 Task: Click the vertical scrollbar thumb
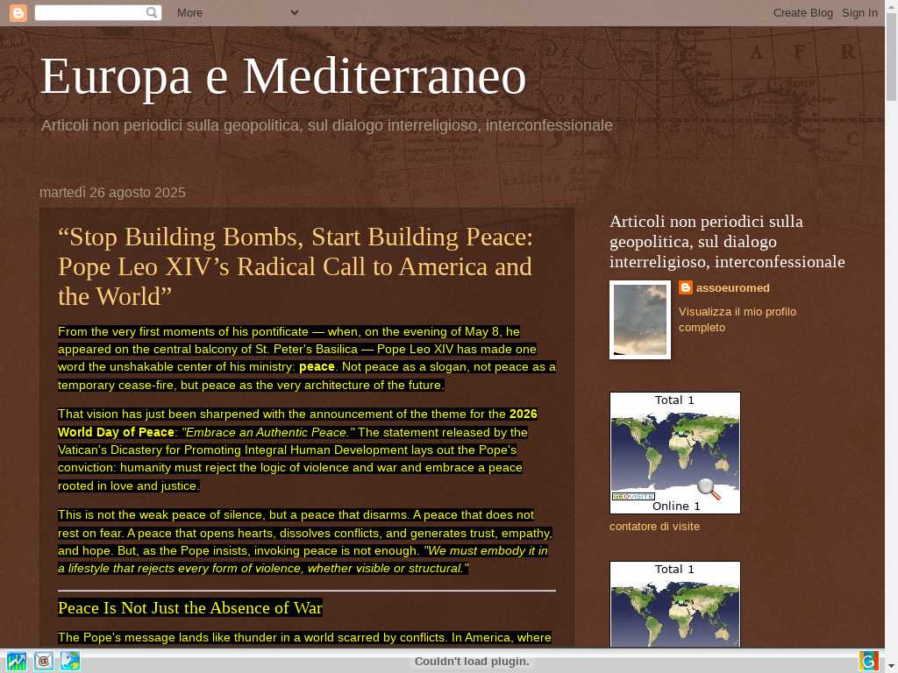tap(892, 57)
